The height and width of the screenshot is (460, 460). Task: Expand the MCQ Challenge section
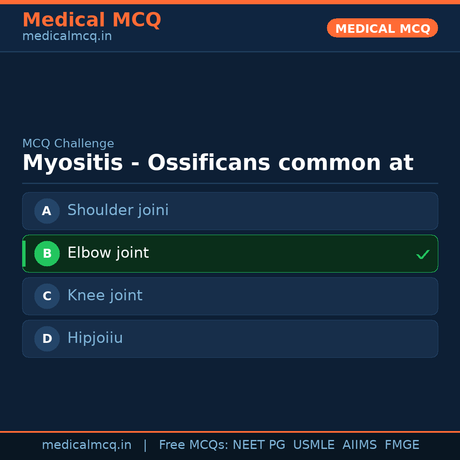point(68,144)
